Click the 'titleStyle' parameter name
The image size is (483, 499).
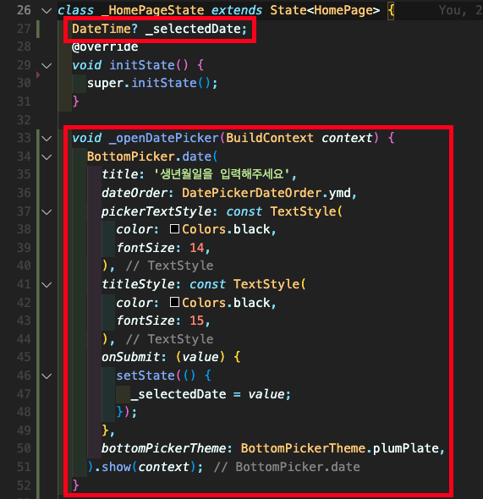point(138,284)
